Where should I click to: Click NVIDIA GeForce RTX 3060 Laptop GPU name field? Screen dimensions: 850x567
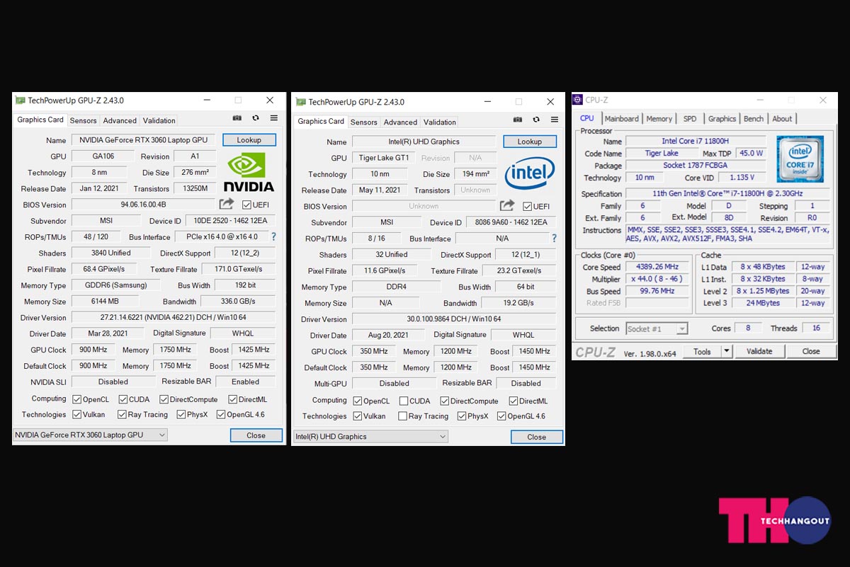(144, 140)
